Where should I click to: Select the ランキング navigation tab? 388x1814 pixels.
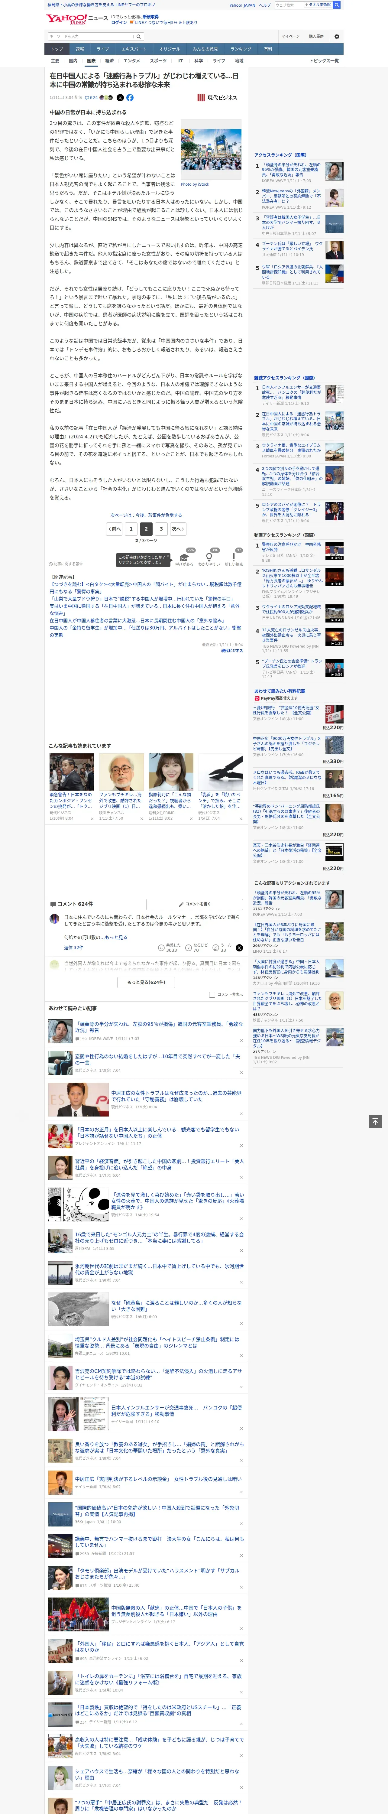[241, 49]
